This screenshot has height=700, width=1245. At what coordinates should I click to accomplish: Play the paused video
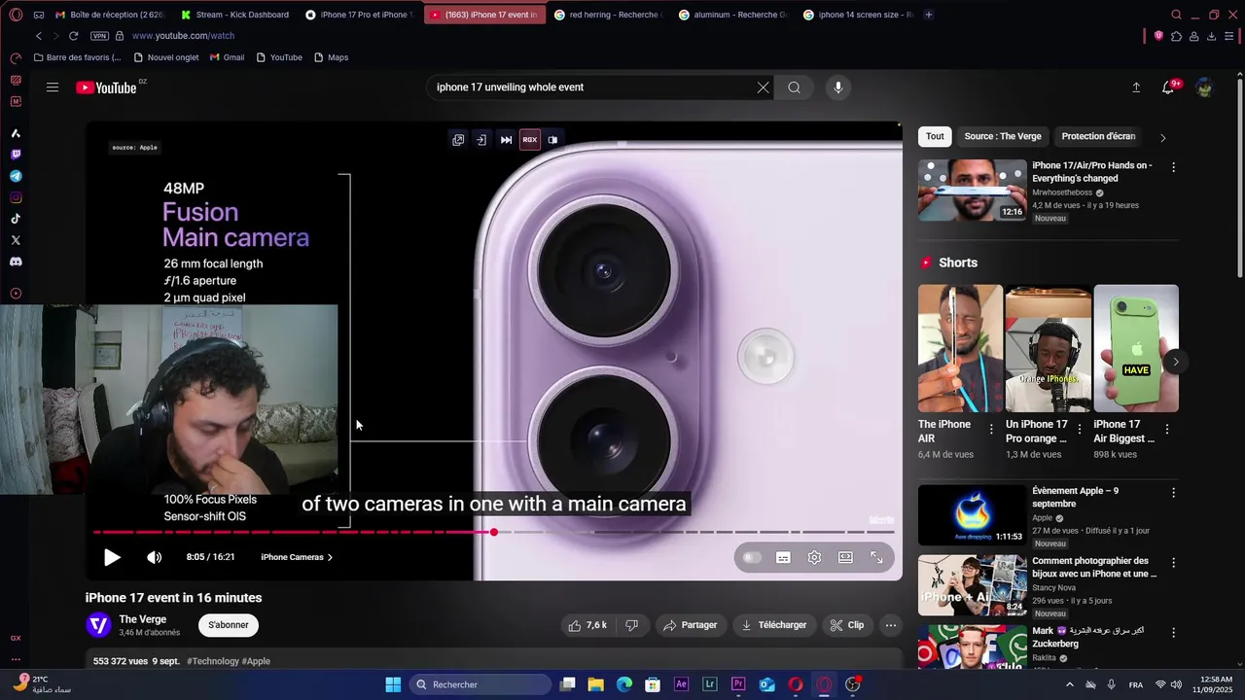[x=112, y=557]
